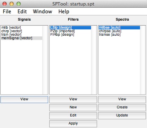This screenshot has height=128, width=147.
Task: Click View button under Signals list
Action: [x=24, y=99]
